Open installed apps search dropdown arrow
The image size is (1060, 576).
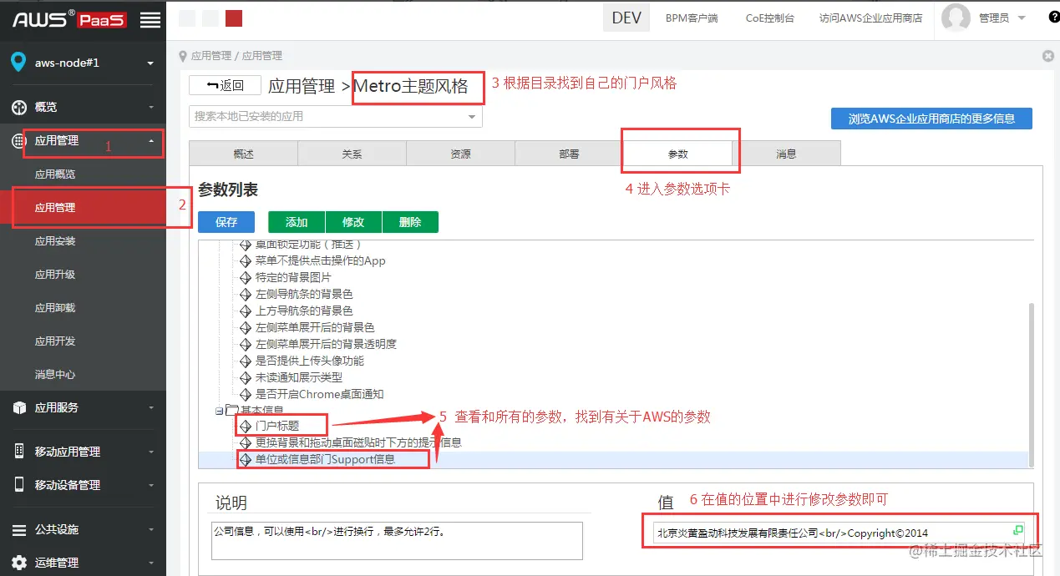(472, 116)
